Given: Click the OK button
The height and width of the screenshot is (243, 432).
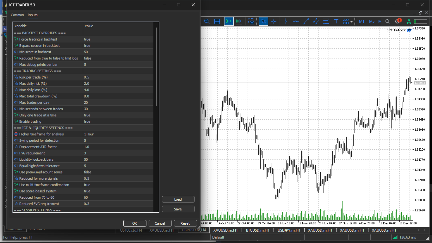Looking at the screenshot, I should [135, 223].
